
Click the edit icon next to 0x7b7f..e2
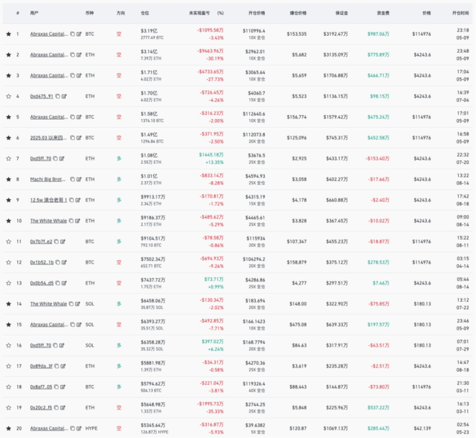pos(63,242)
